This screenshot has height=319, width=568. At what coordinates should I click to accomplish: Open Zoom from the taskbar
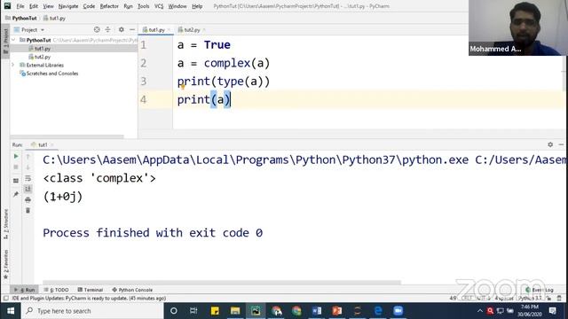pyautogui.click(x=398, y=311)
